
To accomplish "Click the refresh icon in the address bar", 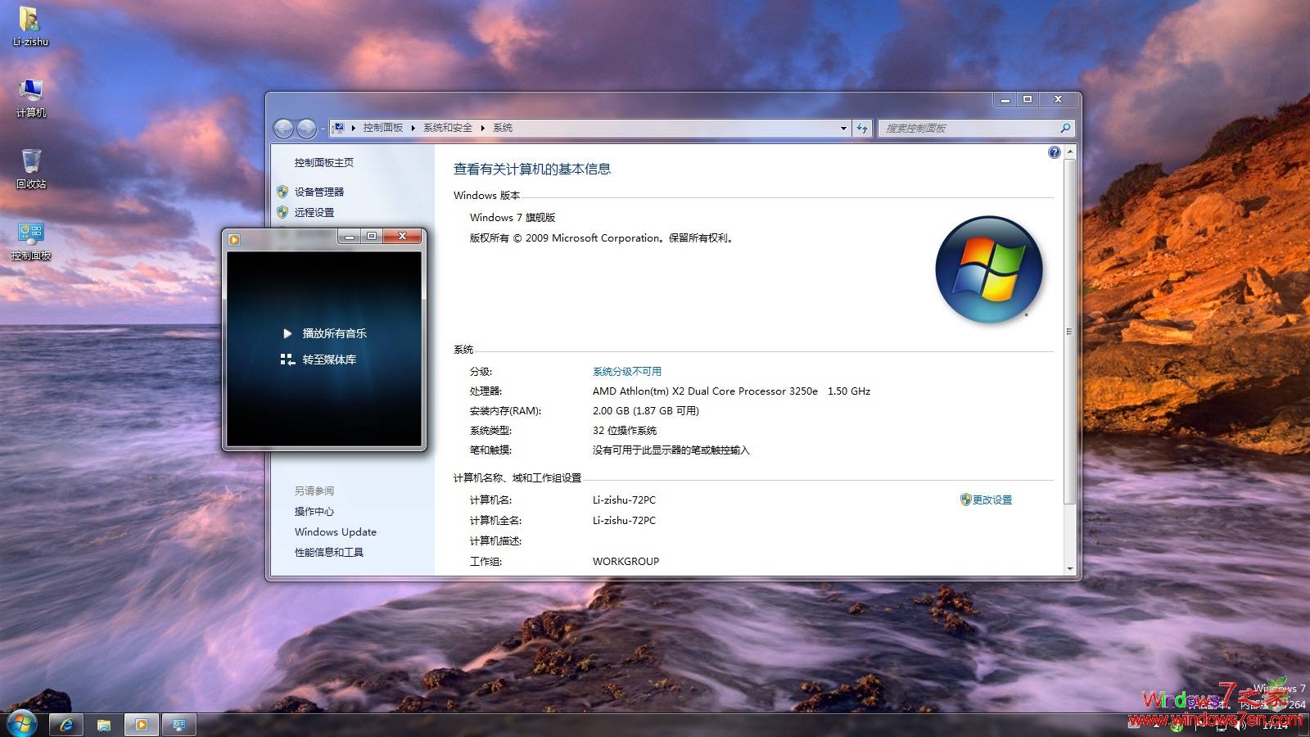I will pyautogui.click(x=862, y=128).
